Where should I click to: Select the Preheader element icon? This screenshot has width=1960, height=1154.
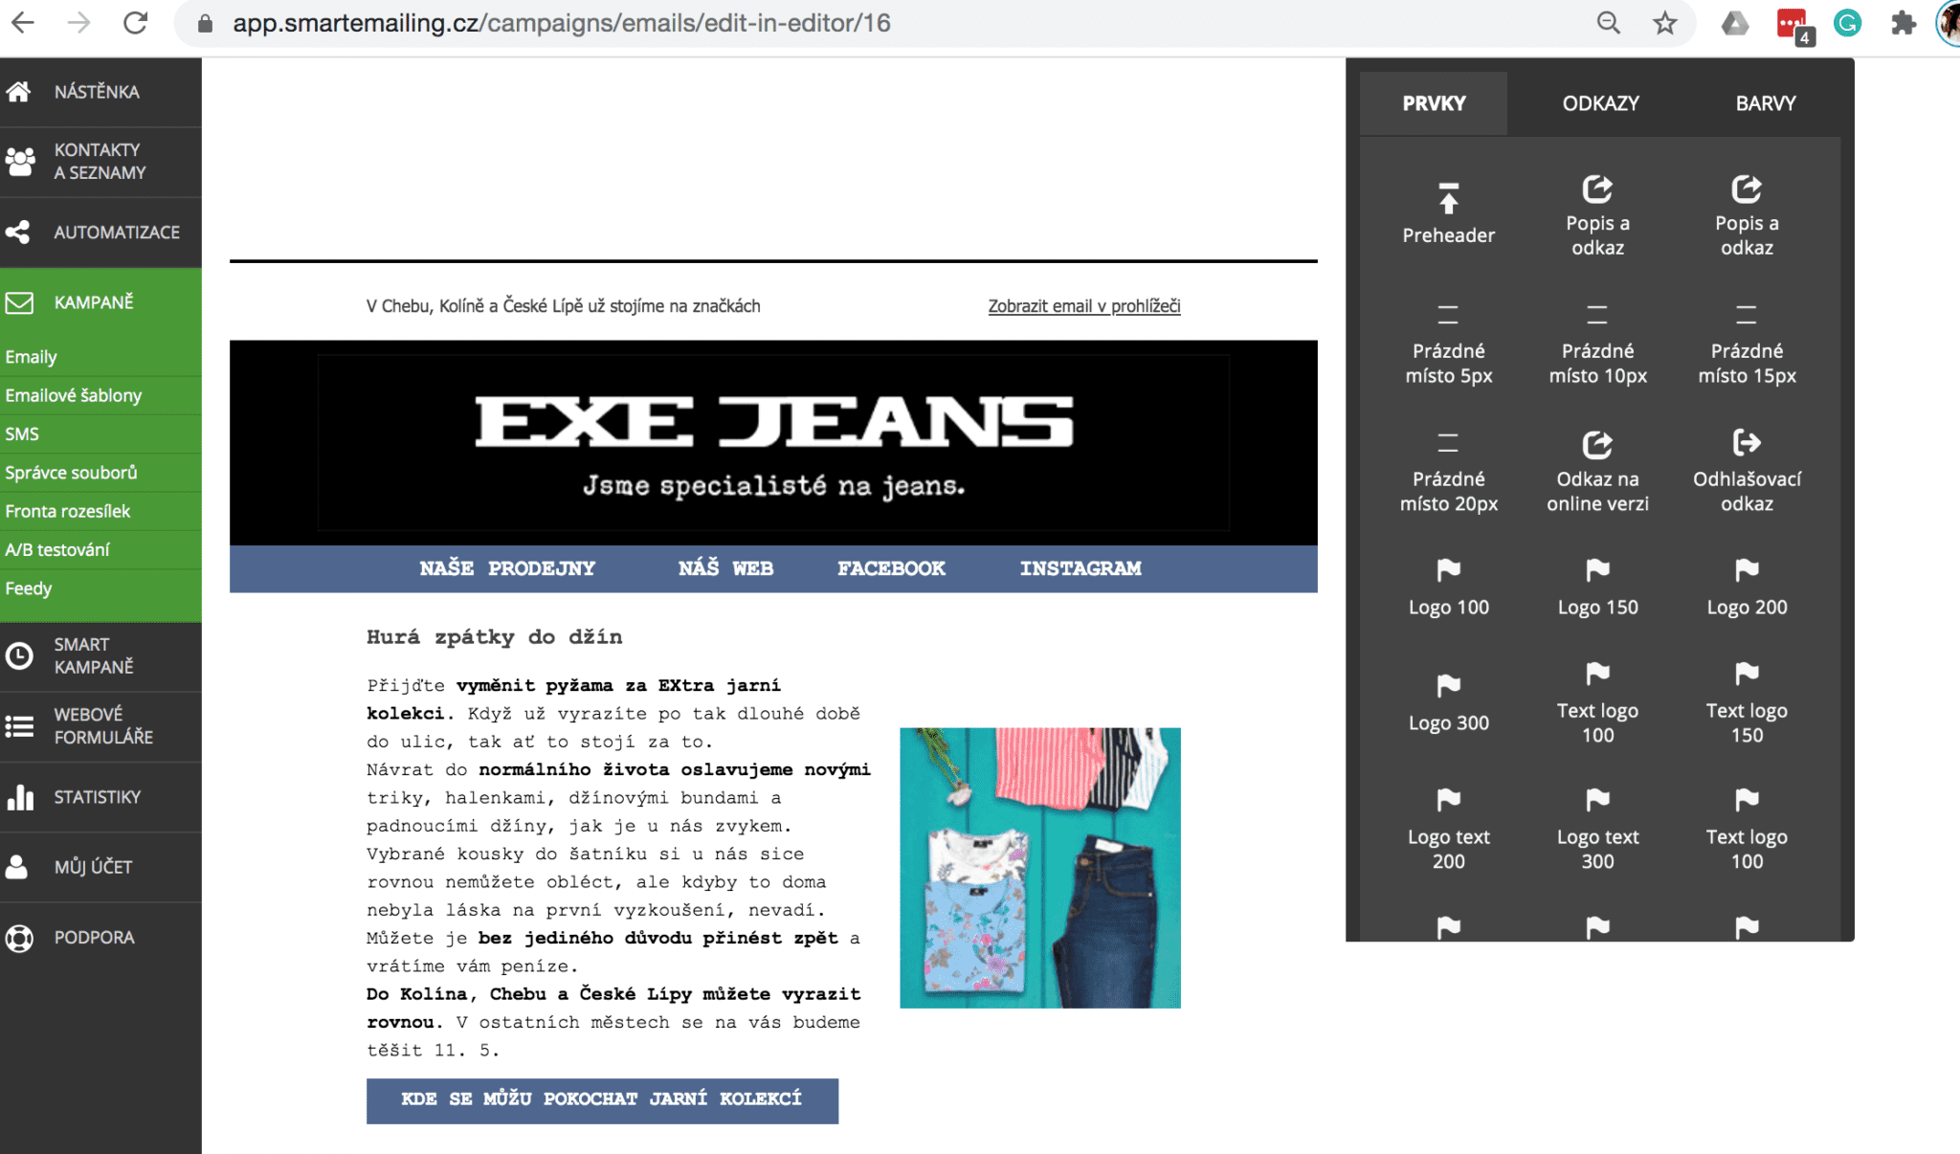[x=1448, y=199]
